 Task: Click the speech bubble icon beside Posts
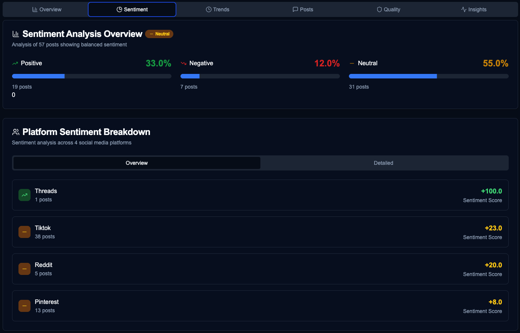[x=295, y=9]
